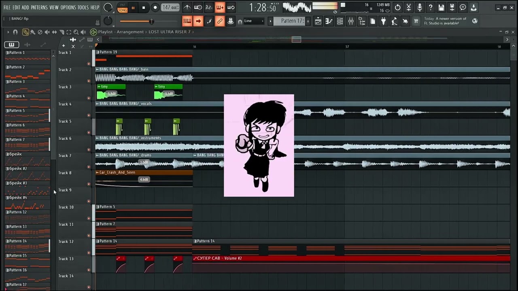The image size is (518, 291).
Task: Open the ADD menu
Action: pyautogui.click(x=25, y=7)
